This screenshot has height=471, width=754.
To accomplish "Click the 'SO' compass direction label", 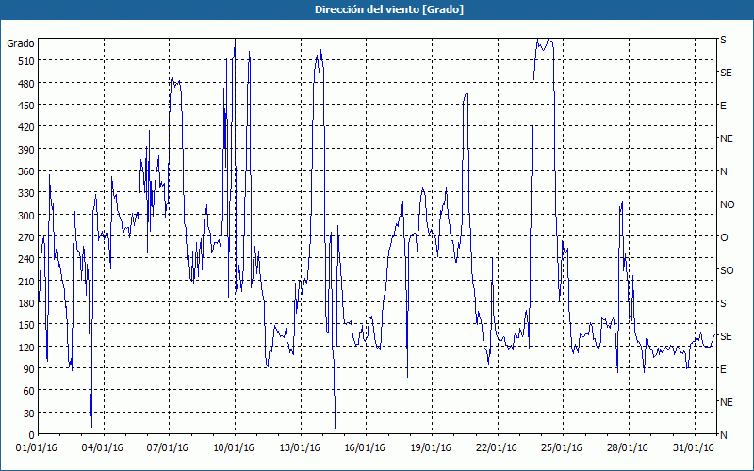I will 727,270.
